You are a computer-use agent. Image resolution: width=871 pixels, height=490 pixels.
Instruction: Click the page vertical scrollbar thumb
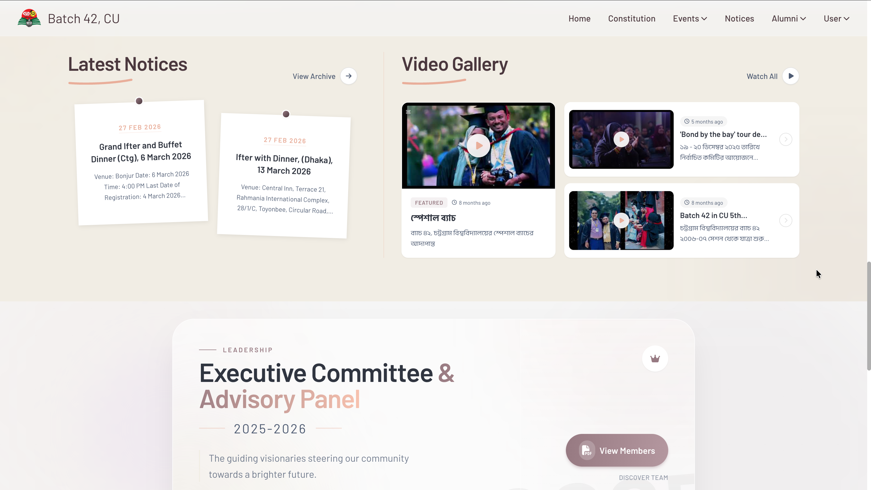pyautogui.click(x=869, y=316)
